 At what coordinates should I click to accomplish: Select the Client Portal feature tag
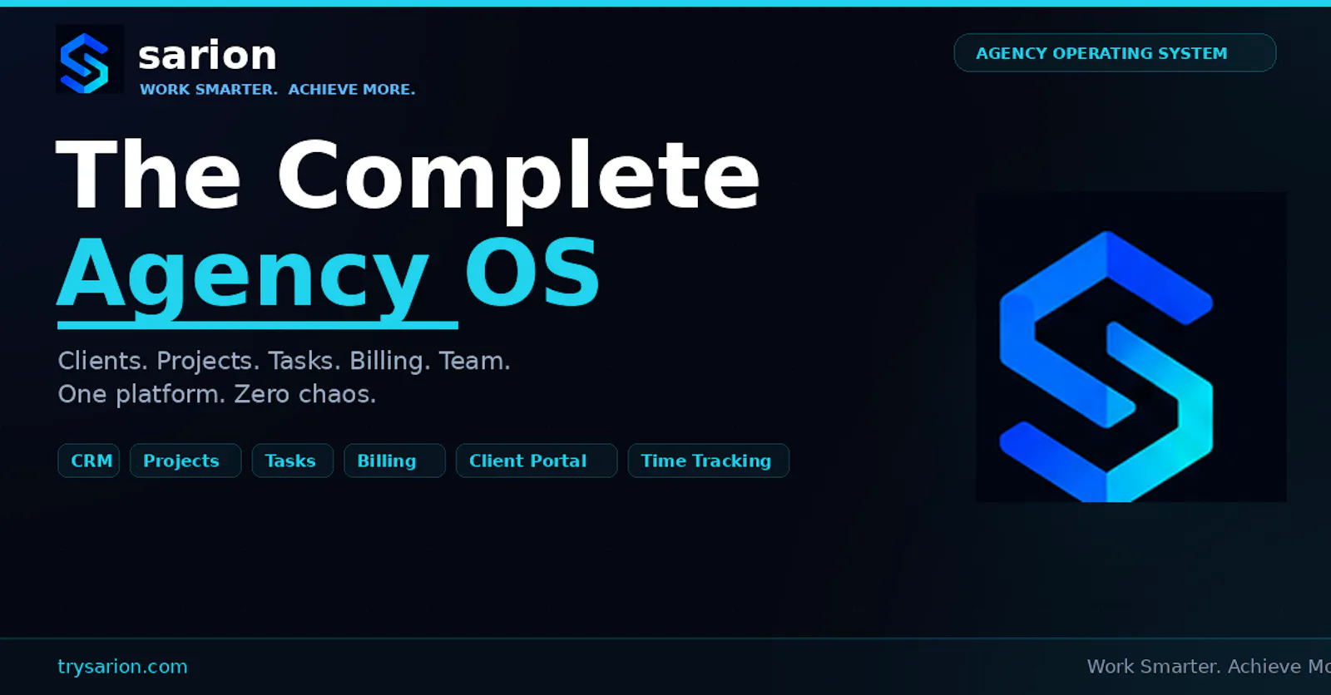pyautogui.click(x=537, y=461)
